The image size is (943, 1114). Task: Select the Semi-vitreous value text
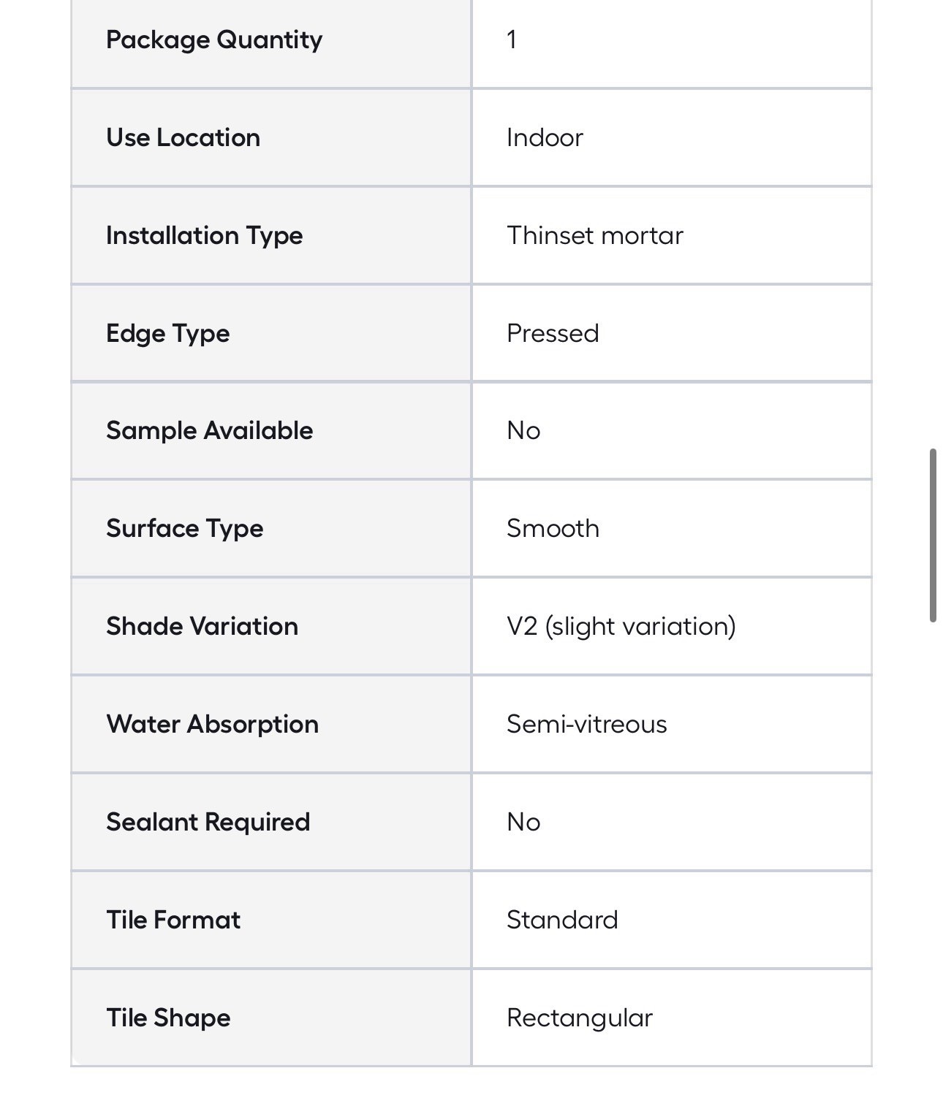tap(587, 724)
